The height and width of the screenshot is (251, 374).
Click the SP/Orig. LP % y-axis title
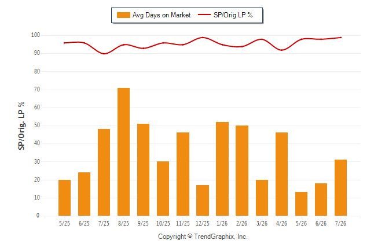[x=21, y=125]
